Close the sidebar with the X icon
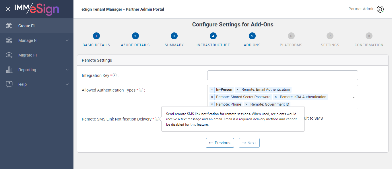The width and height of the screenshot is (392, 169). coord(8,9)
